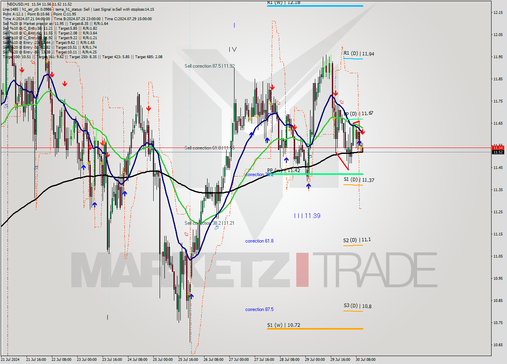507x364 pixels.
Task: Click the 'Point A:12.1' info text
Action: click(13, 14)
